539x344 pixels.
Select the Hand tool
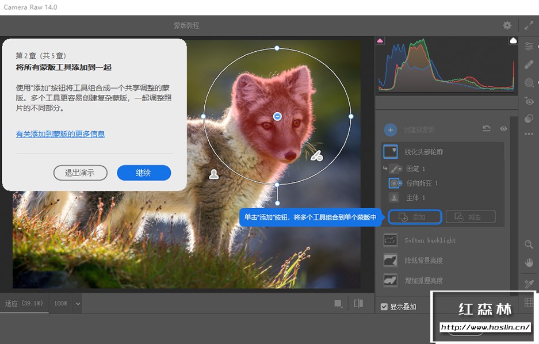pyautogui.click(x=529, y=263)
